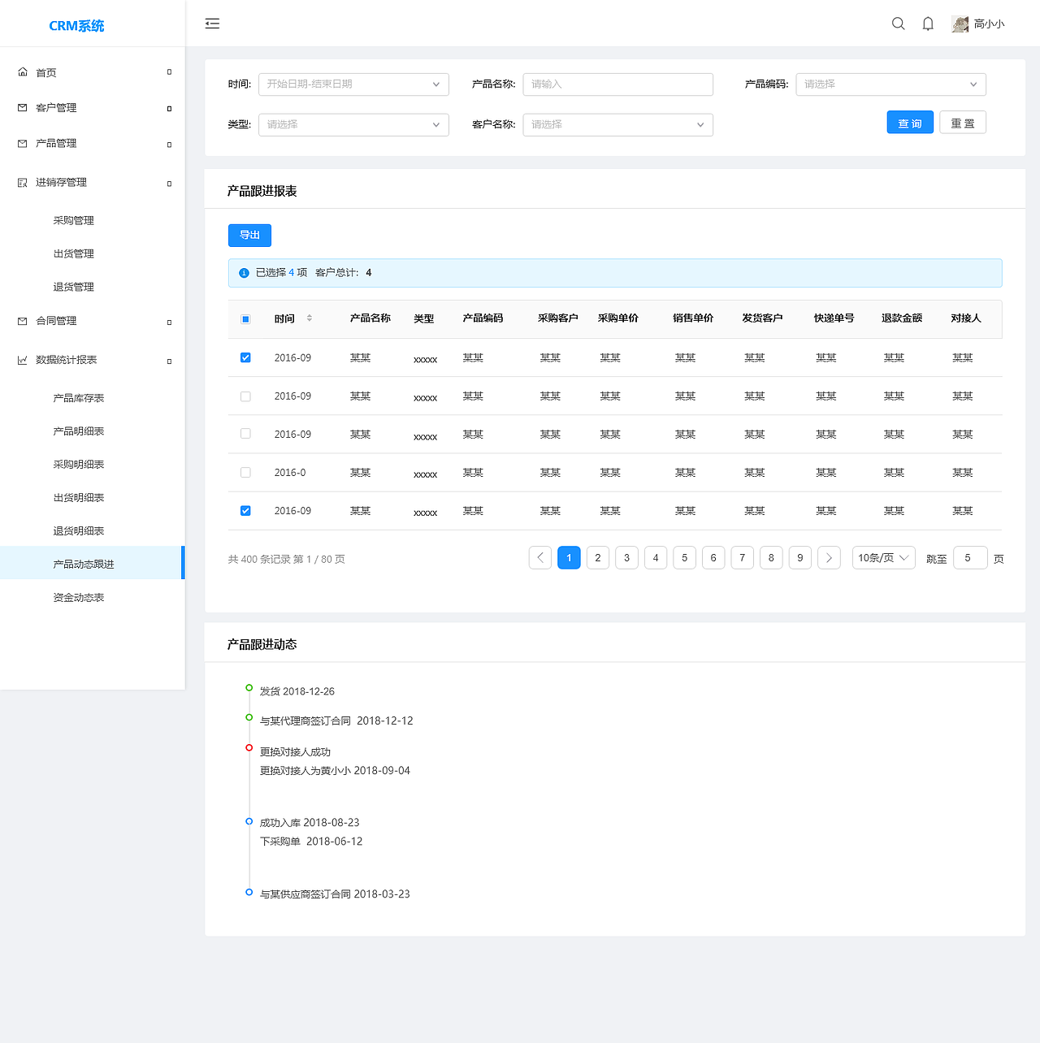Collapse the 进销存管理 menu arrow
Image resolution: width=1040 pixels, height=1043 pixels.
(x=169, y=184)
